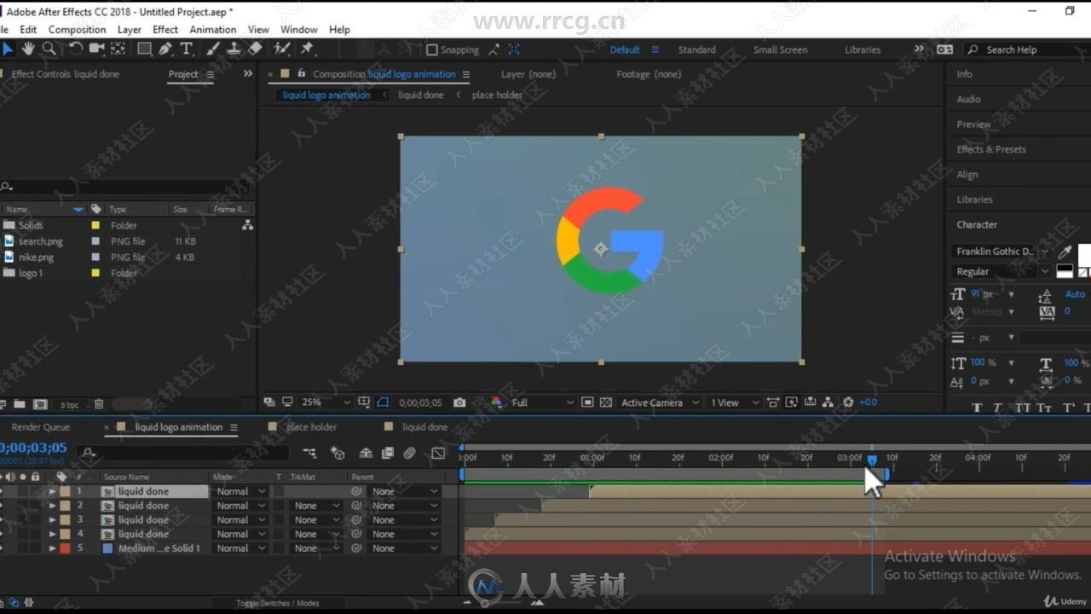Select the Pan Behind anchor point tool
This screenshot has height=614, width=1091.
(118, 49)
